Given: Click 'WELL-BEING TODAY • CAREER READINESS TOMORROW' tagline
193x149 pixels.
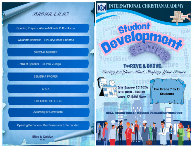Looking at the screenshot, I should pyautogui.click(x=144, y=113).
